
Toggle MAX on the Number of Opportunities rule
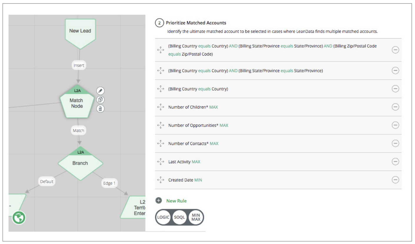(x=224, y=125)
